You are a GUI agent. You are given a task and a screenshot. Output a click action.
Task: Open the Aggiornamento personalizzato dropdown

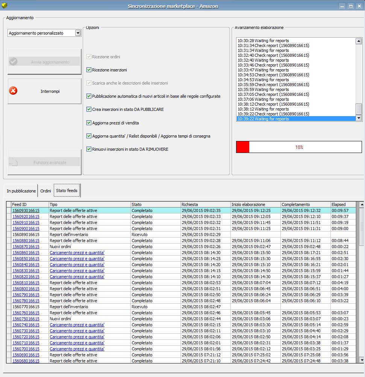point(78,33)
